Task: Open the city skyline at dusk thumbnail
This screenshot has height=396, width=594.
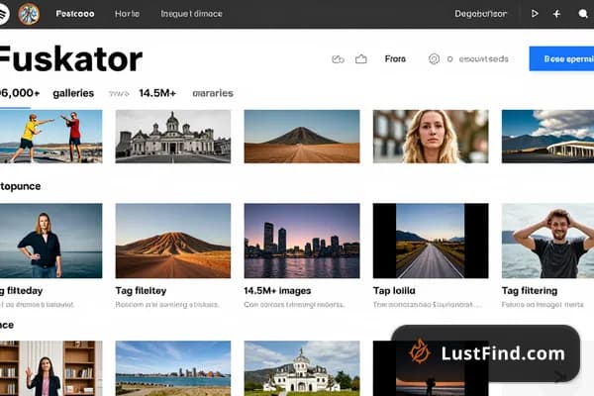Action: tap(302, 241)
